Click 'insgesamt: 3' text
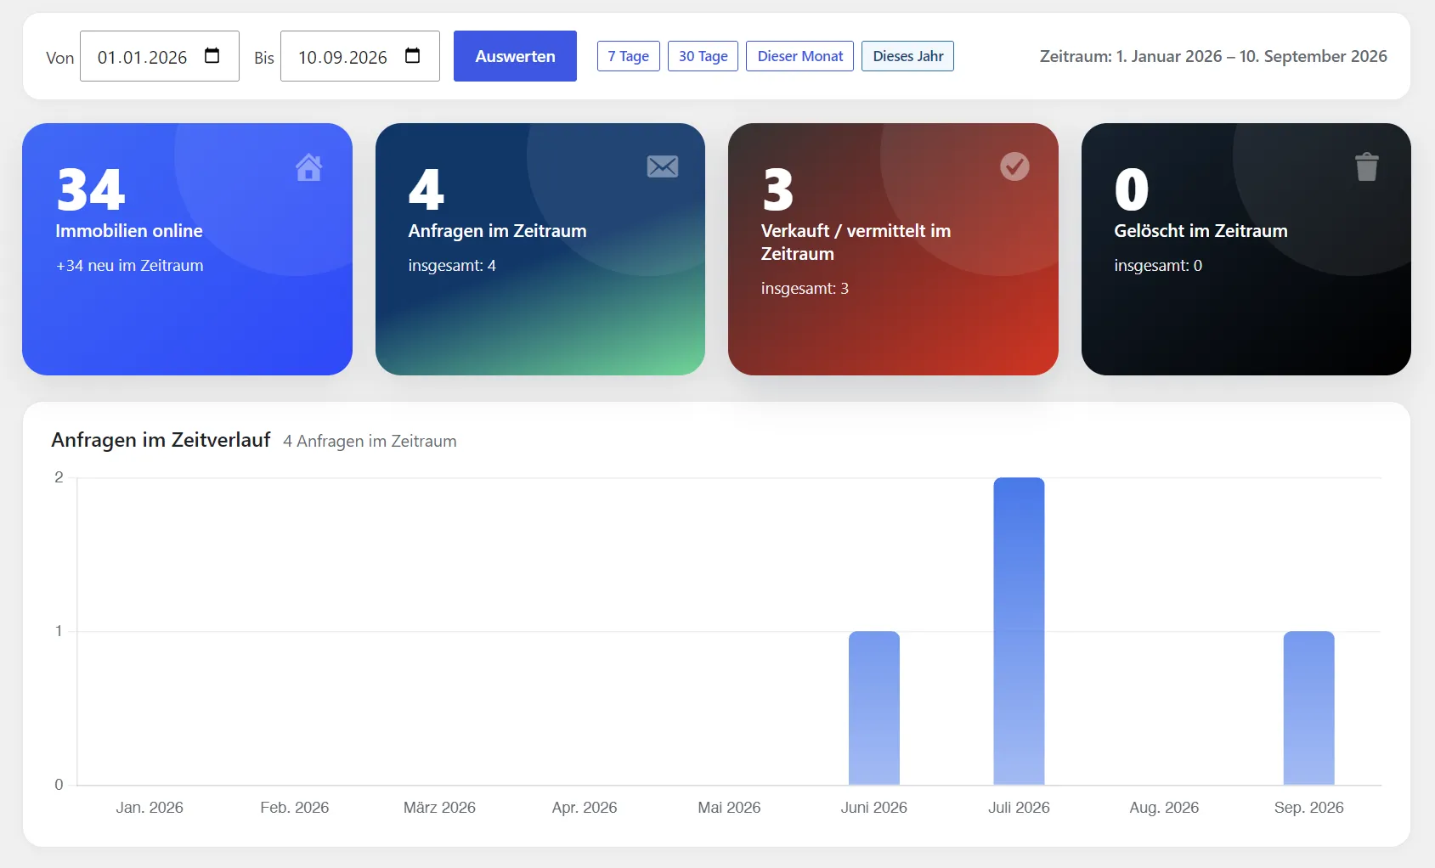The width and height of the screenshot is (1435, 868). 805,289
